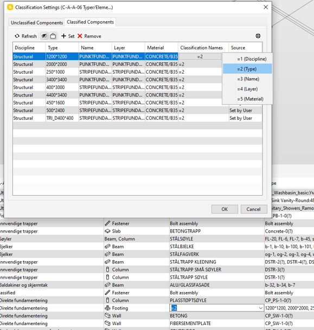The height and width of the screenshot is (330, 314).
Task: Click the Fastener icon in the assified row
Action: coord(107,293)
